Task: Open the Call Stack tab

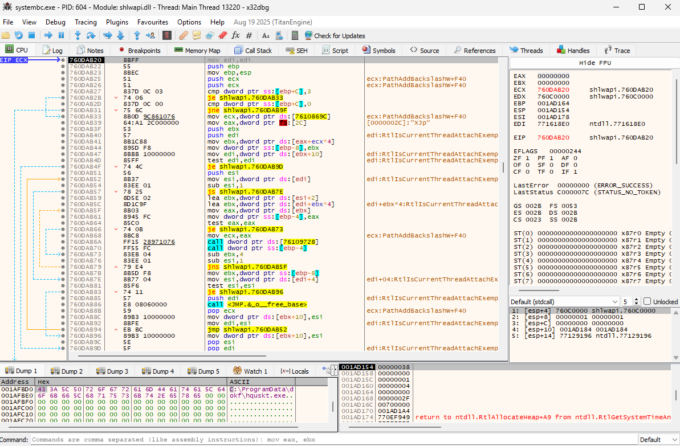Action: [253, 50]
